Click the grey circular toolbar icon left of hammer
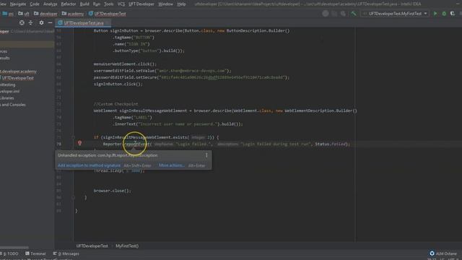Viewport: 462px width, 260px height. pyautogui.click(x=326, y=14)
